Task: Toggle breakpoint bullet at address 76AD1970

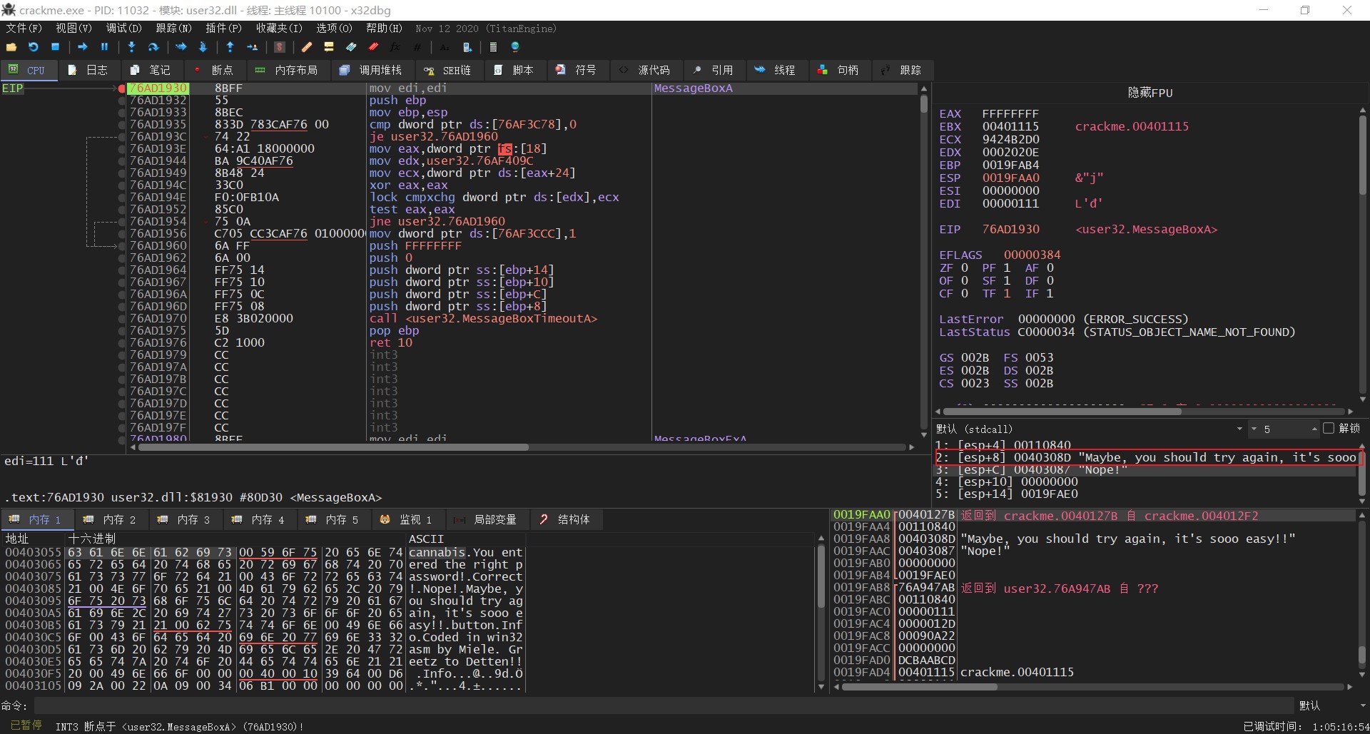Action: (x=122, y=319)
